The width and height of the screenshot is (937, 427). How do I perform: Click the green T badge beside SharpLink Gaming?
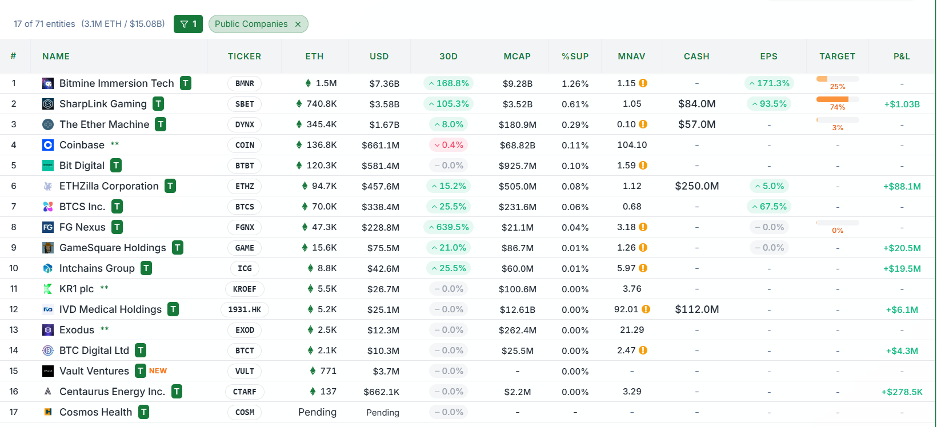[158, 104]
